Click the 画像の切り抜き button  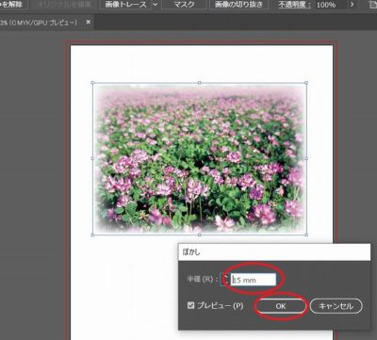click(x=238, y=5)
